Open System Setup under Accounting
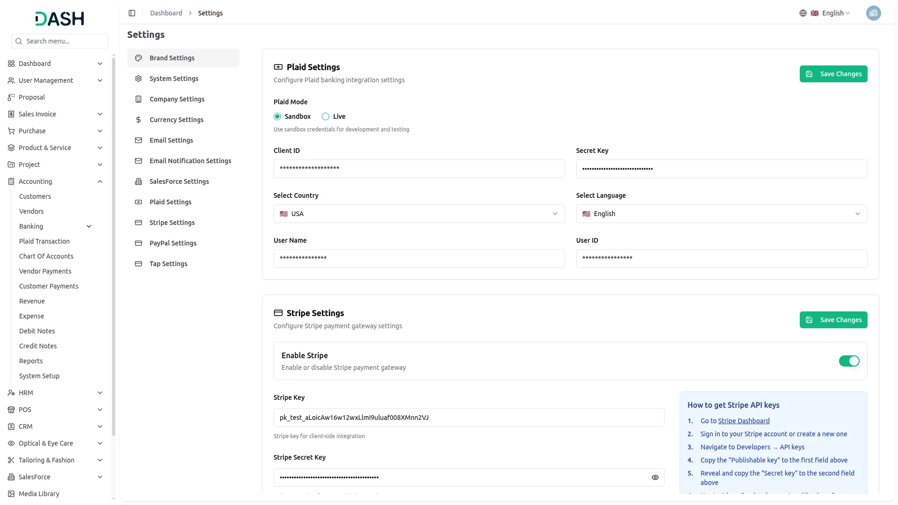The height and width of the screenshot is (505, 898). (39, 376)
